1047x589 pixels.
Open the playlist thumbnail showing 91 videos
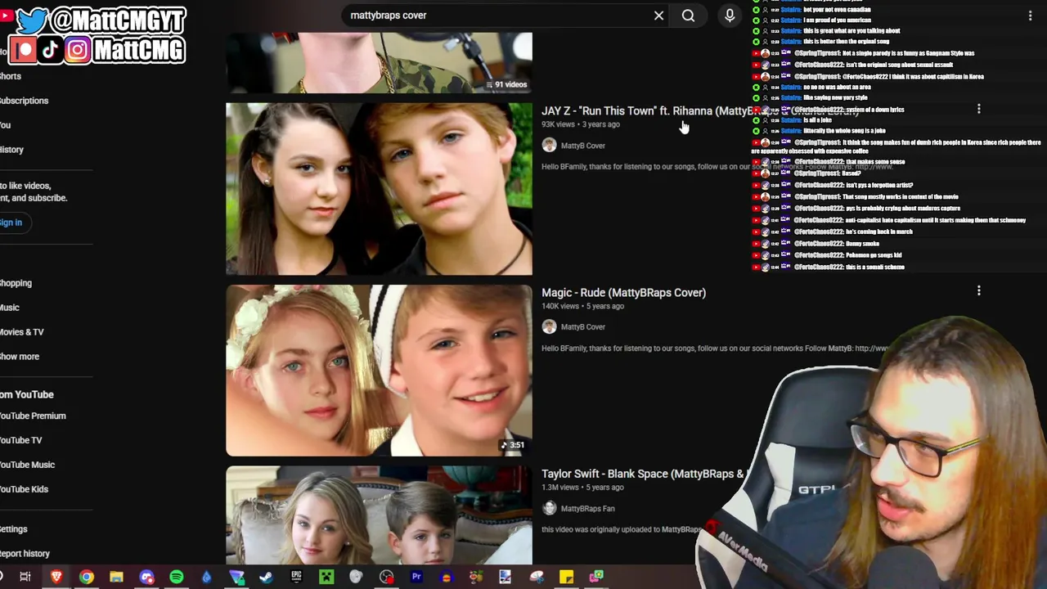coord(379,62)
